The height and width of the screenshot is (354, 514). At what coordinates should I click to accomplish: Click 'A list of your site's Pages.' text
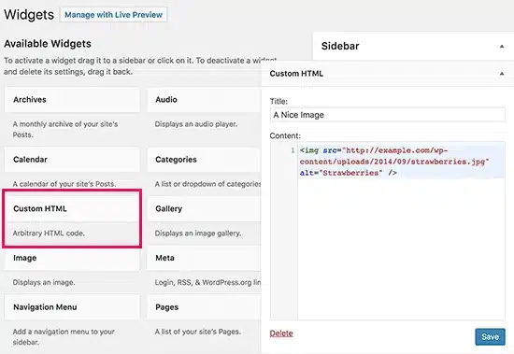pos(198,332)
